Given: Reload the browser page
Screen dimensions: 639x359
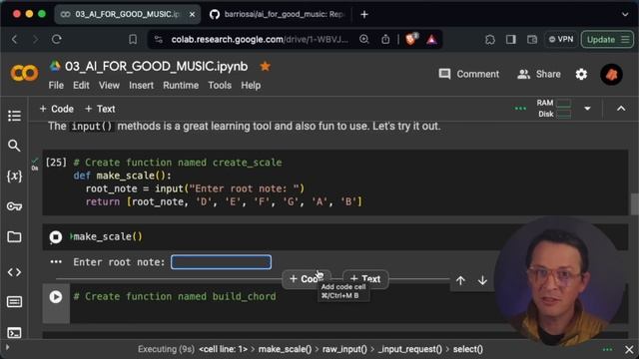Looking at the screenshot, I should point(57,39).
